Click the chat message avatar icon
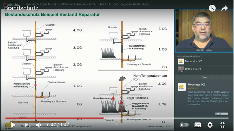Screen dimensions: 234x131 (x=182, y=87)
